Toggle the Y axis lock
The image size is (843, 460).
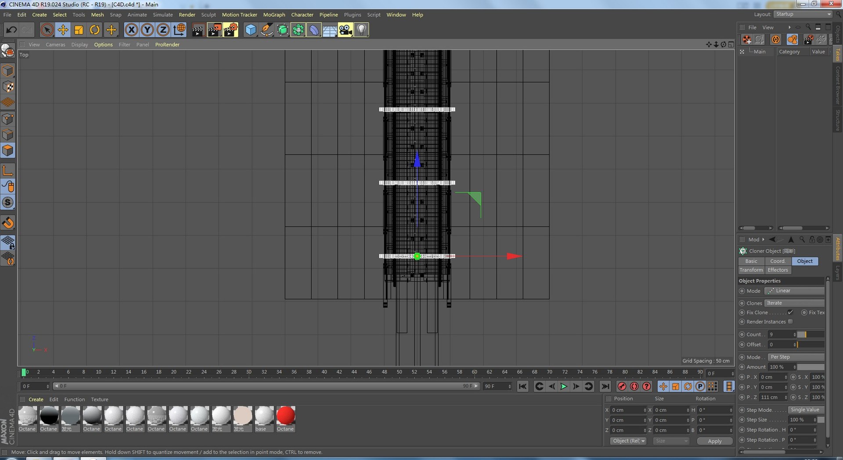147,30
